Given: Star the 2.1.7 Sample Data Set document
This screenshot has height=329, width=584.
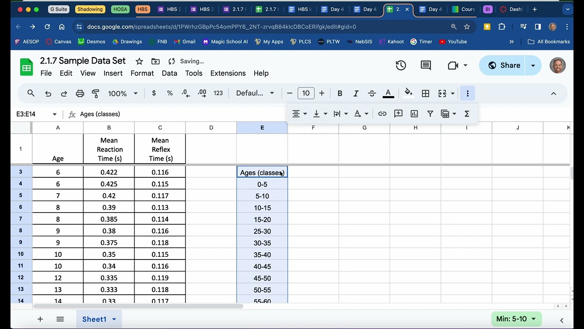Looking at the screenshot, I should [140, 61].
